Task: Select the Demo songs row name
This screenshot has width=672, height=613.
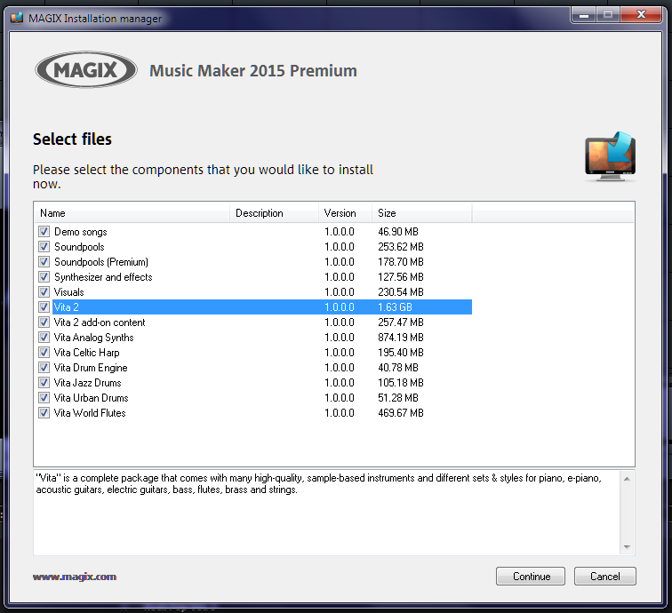Action: click(81, 232)
